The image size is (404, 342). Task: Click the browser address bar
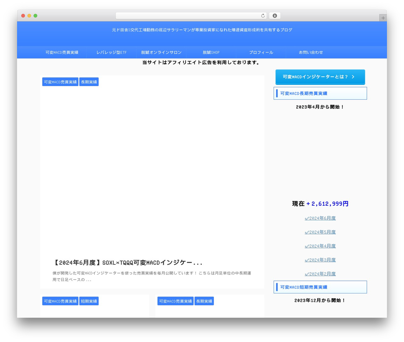191,16
